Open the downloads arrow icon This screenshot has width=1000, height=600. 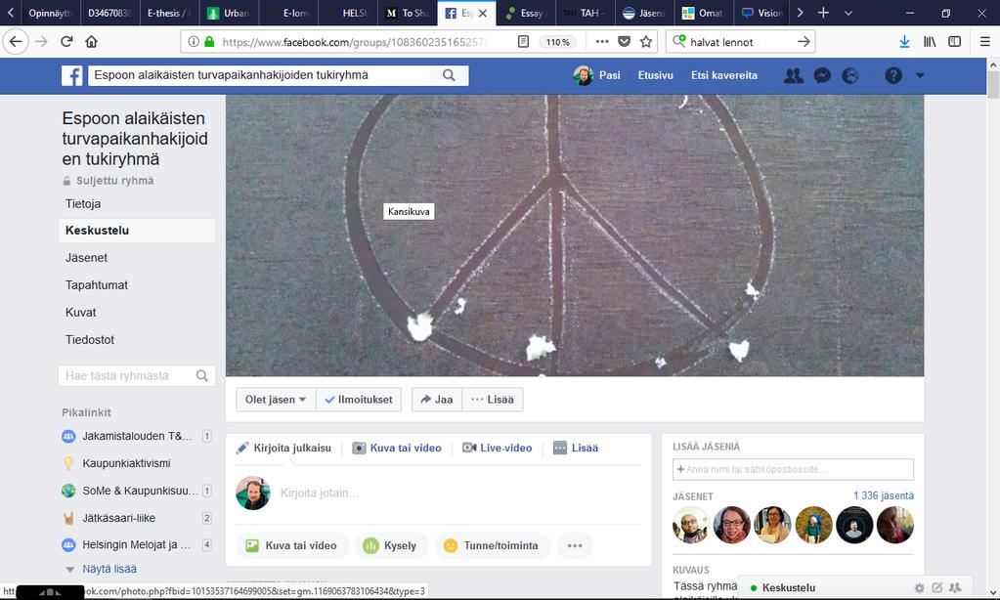pos(904,41)
